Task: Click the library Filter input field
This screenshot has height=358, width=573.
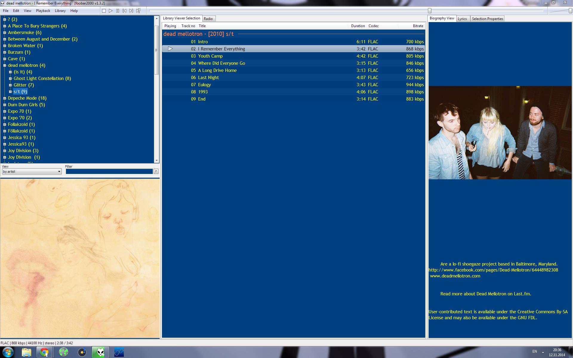Action: click(109, 172)
